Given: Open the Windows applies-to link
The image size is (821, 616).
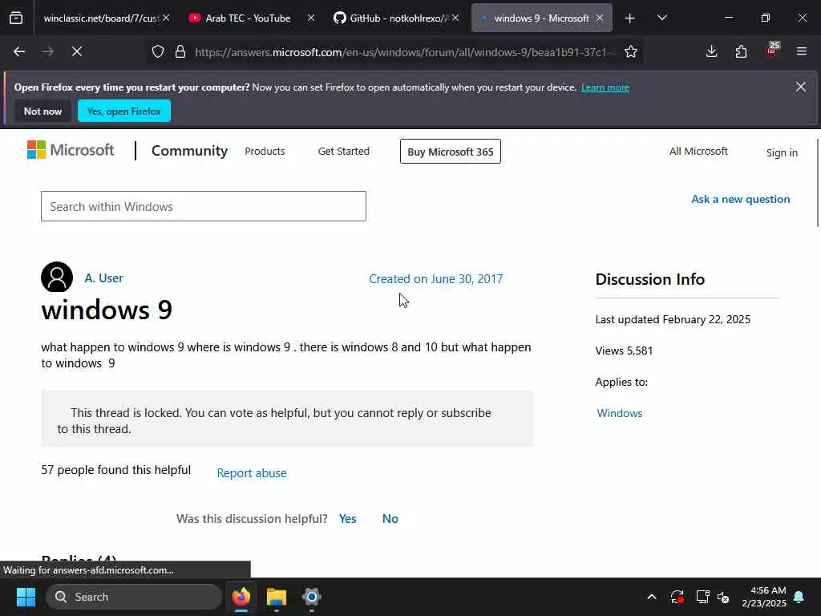Looking at the screenshot, I should tap(620, 413).
